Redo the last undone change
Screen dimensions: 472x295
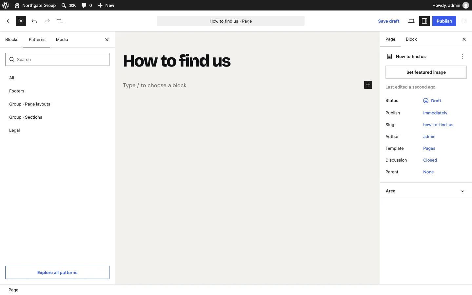[x=47, y=21]
